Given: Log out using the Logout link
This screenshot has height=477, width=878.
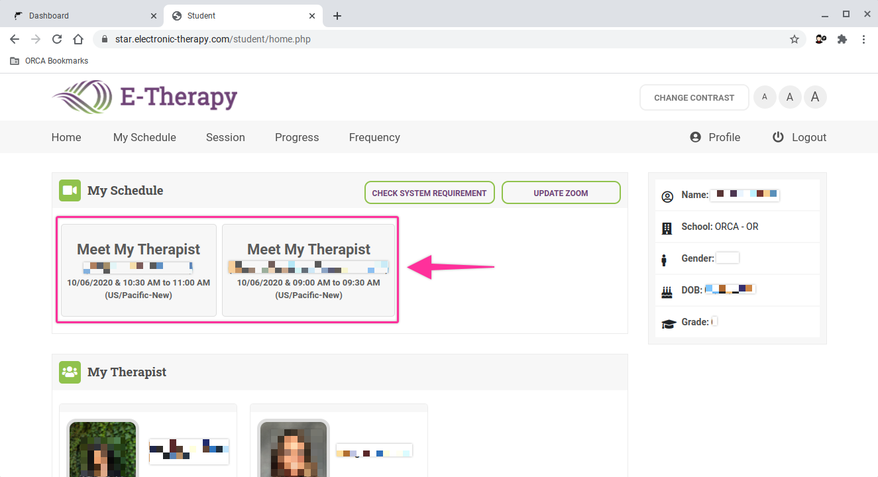Looking at the screenshot, I should pos(799,137).
